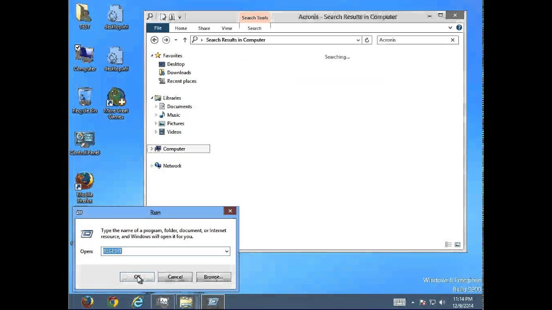The width and height of the screenshot is (552, 310).
Task: Close the Run dialog
Action: pos(230,211)
